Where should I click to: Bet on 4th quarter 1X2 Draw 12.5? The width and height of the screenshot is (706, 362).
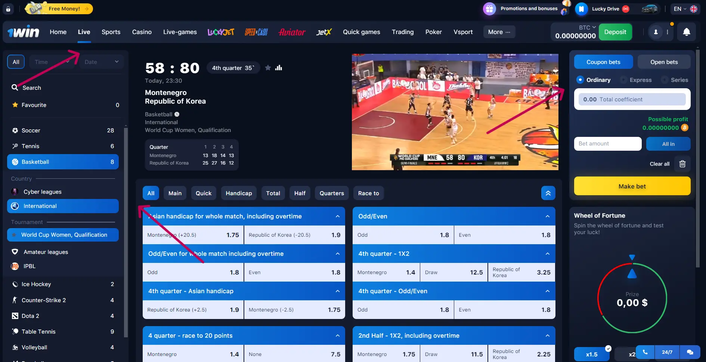coord(454,272)
